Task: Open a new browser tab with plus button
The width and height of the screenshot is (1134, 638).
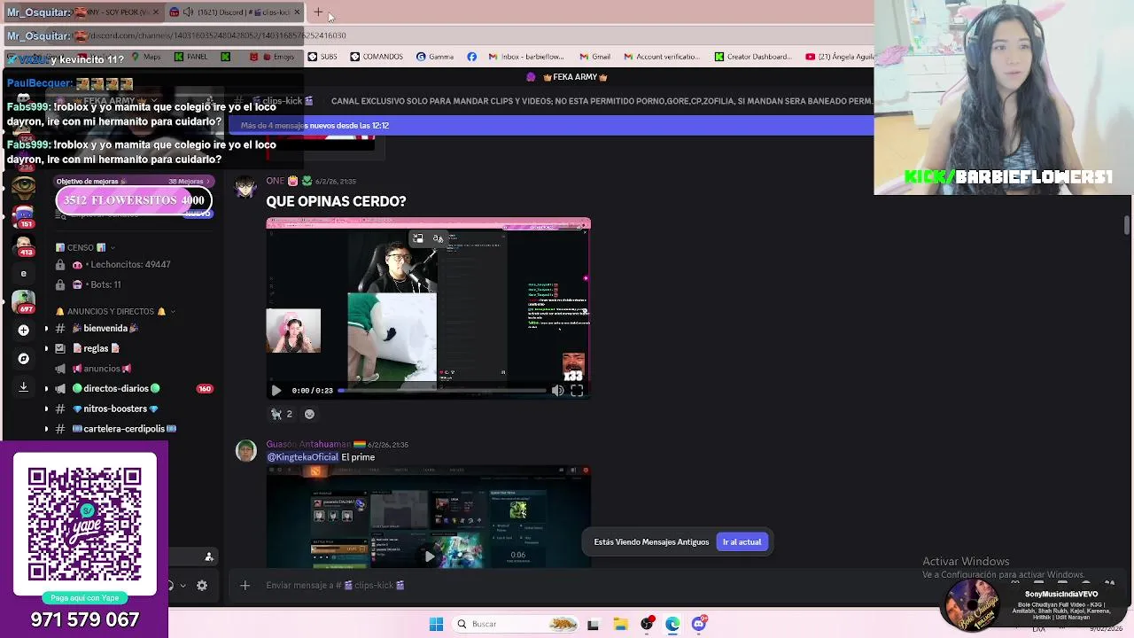Action: pyautogui.click(x=318, y=12)
